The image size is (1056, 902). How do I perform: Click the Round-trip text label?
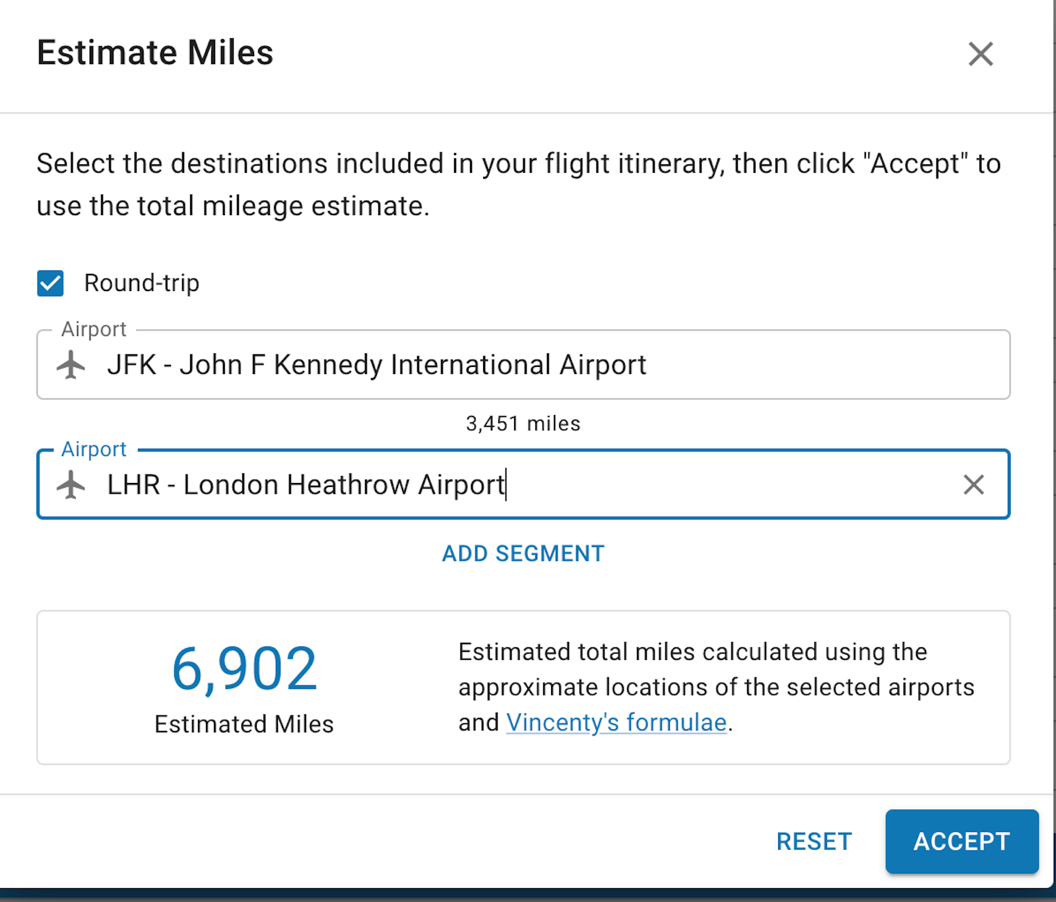(140, 283)
